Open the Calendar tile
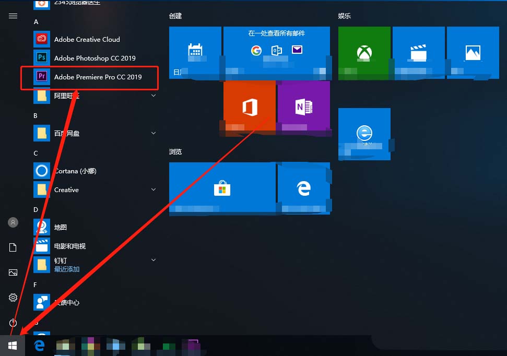 (195, 53)
